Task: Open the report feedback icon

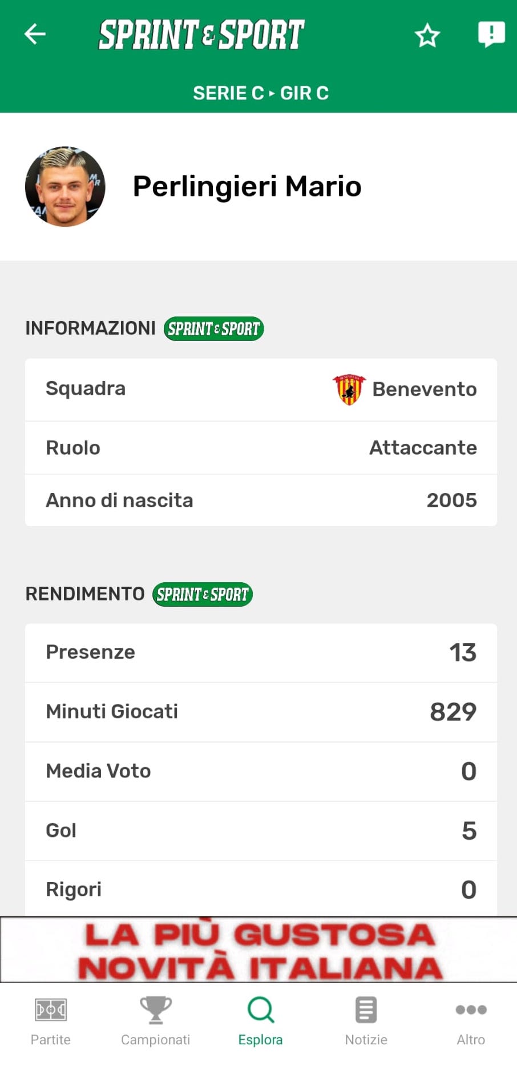Action: [491, 34]
